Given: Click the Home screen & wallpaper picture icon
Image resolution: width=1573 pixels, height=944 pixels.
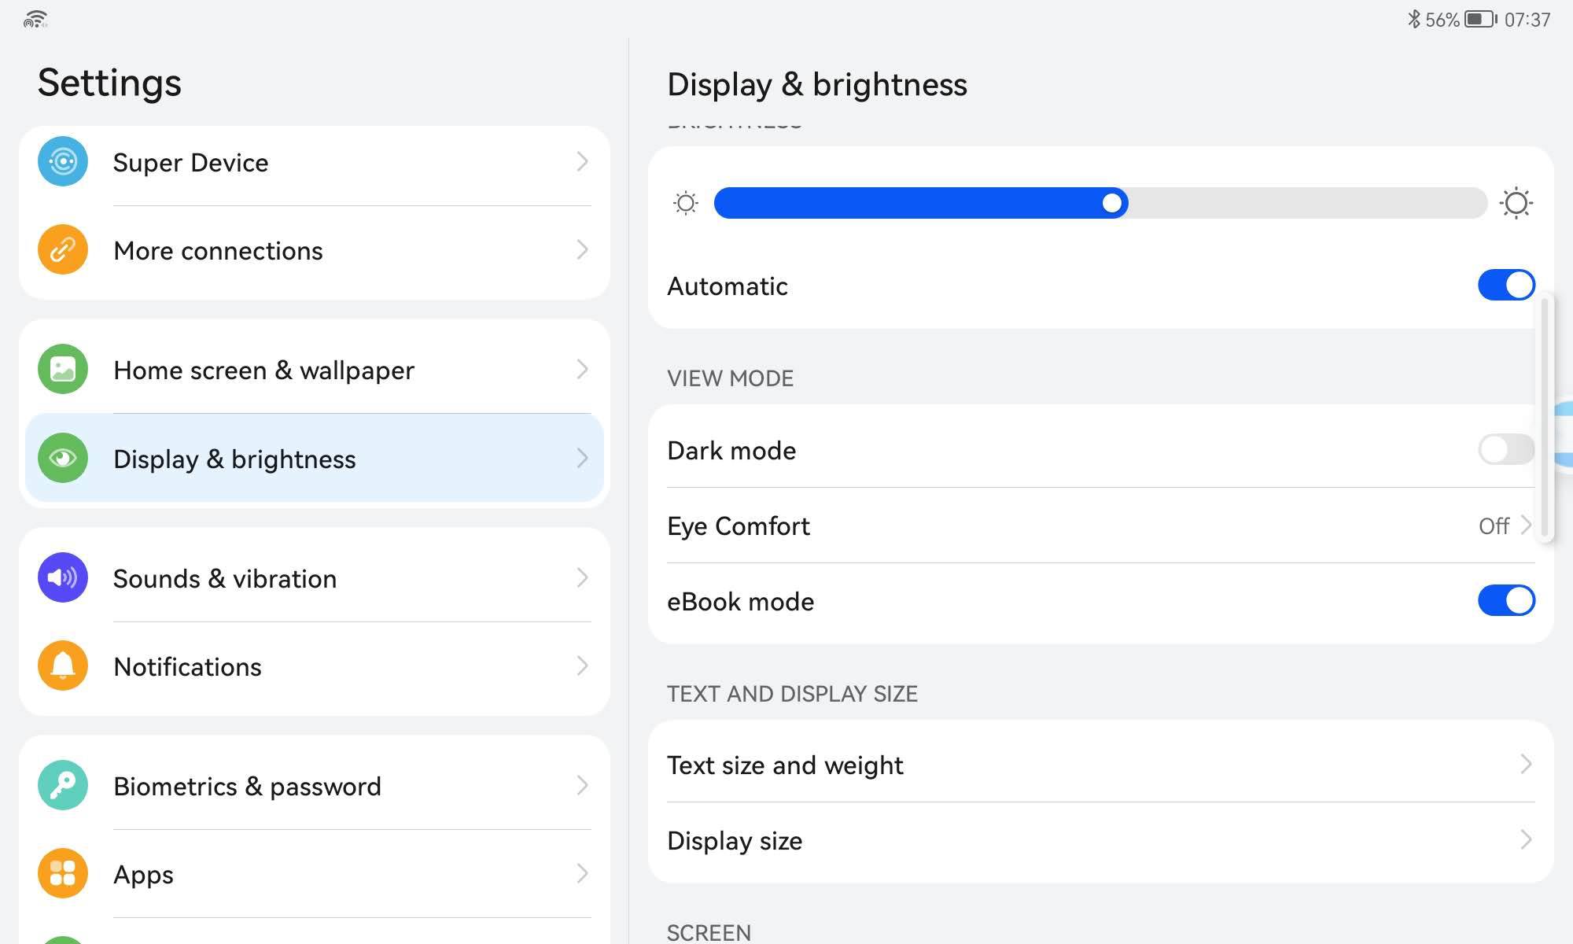Looking at the screenshot, I should (x=63, y=370).
